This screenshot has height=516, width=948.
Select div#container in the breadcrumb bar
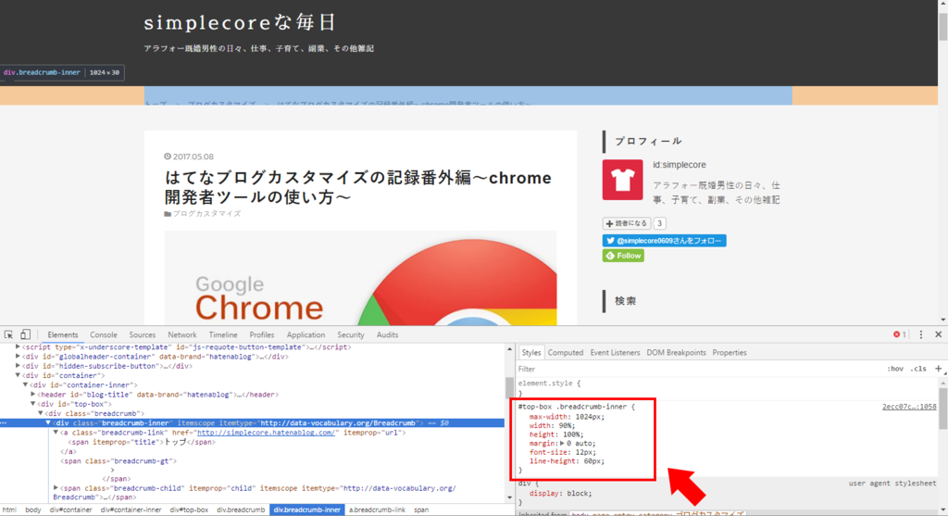point(70,510)
